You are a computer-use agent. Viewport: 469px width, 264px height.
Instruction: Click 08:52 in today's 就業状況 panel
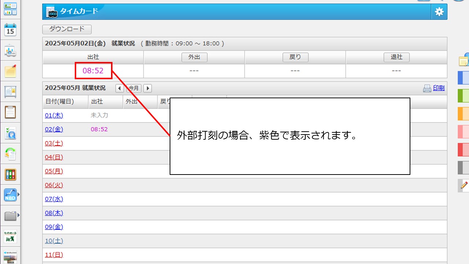click(93, 71)
